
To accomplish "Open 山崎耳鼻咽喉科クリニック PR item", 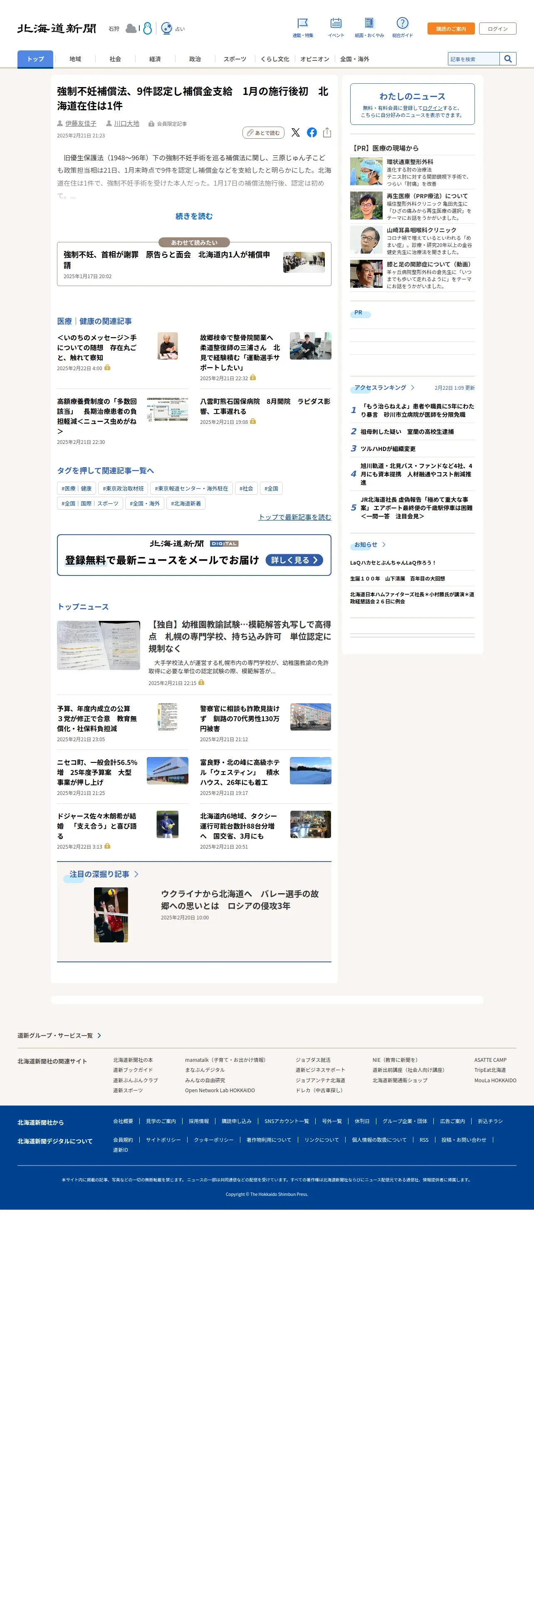I will [412, 240].
